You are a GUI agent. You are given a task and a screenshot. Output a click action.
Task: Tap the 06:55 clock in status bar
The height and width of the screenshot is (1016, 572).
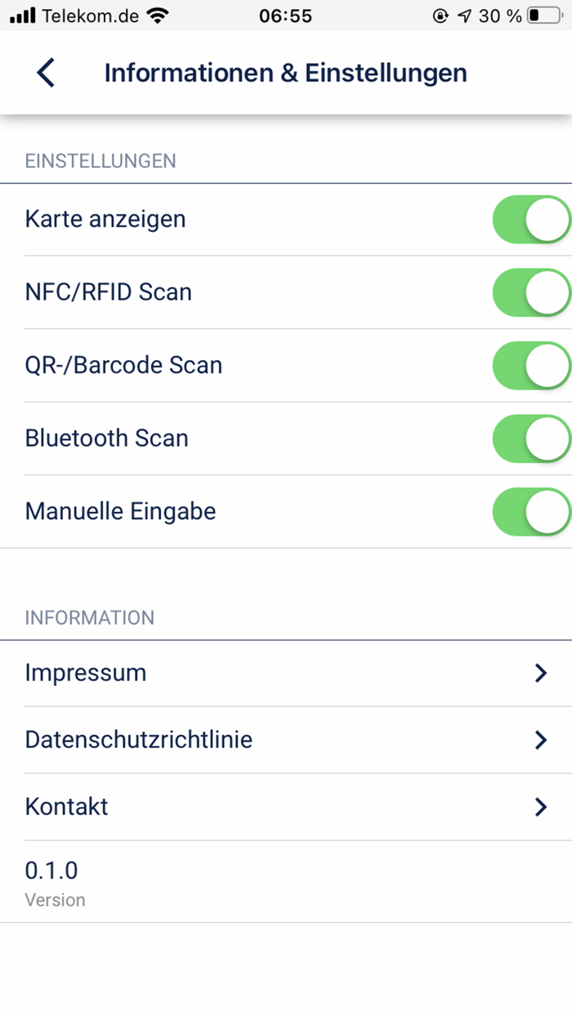click(x=285, y=16)
